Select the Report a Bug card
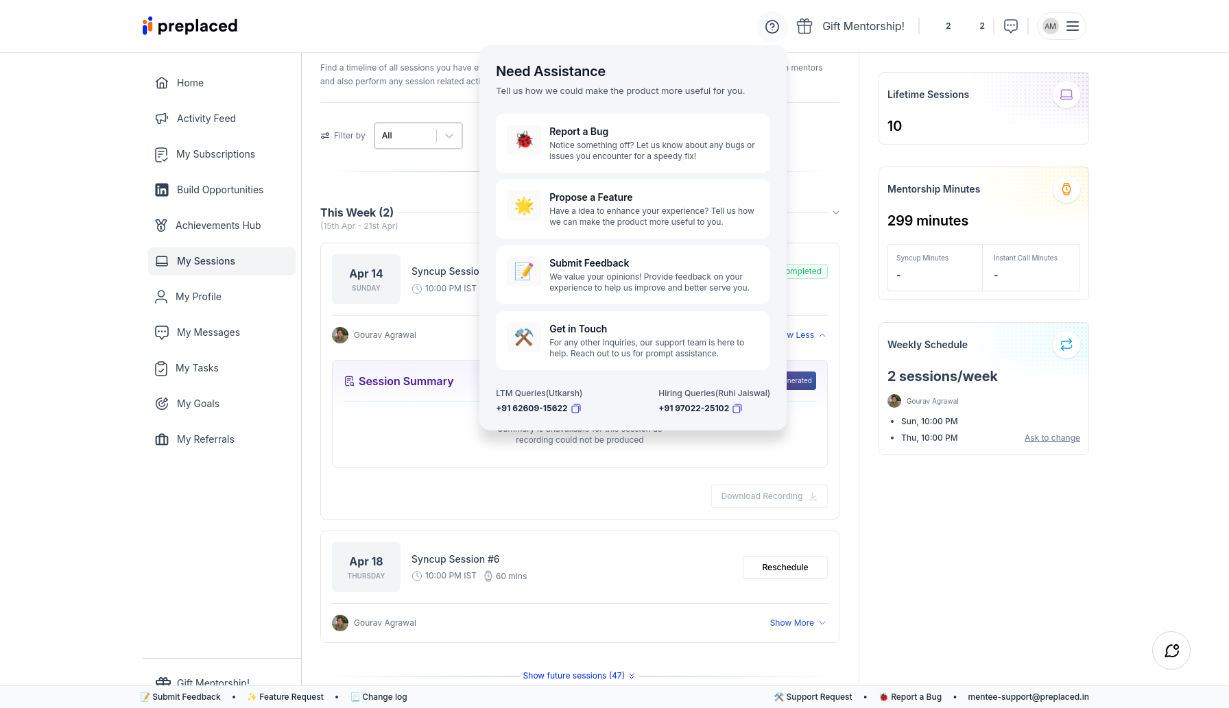The image size is (1229, 708). [633, 143]
